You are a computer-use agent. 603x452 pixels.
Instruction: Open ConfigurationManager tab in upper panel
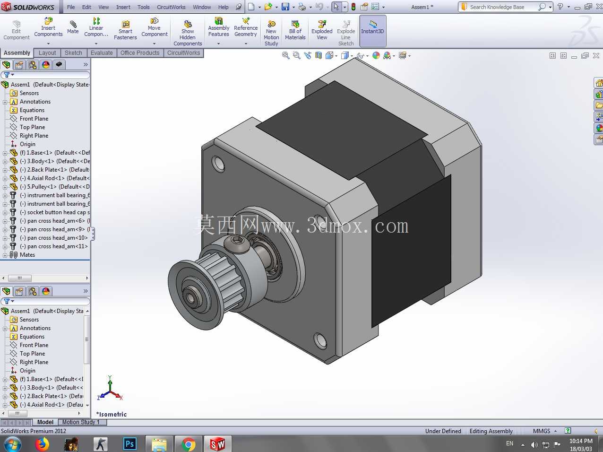[33, 65]
